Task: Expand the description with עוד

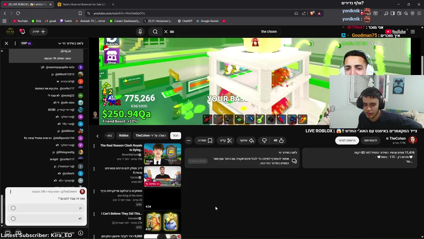Action: tap(409, 161)
